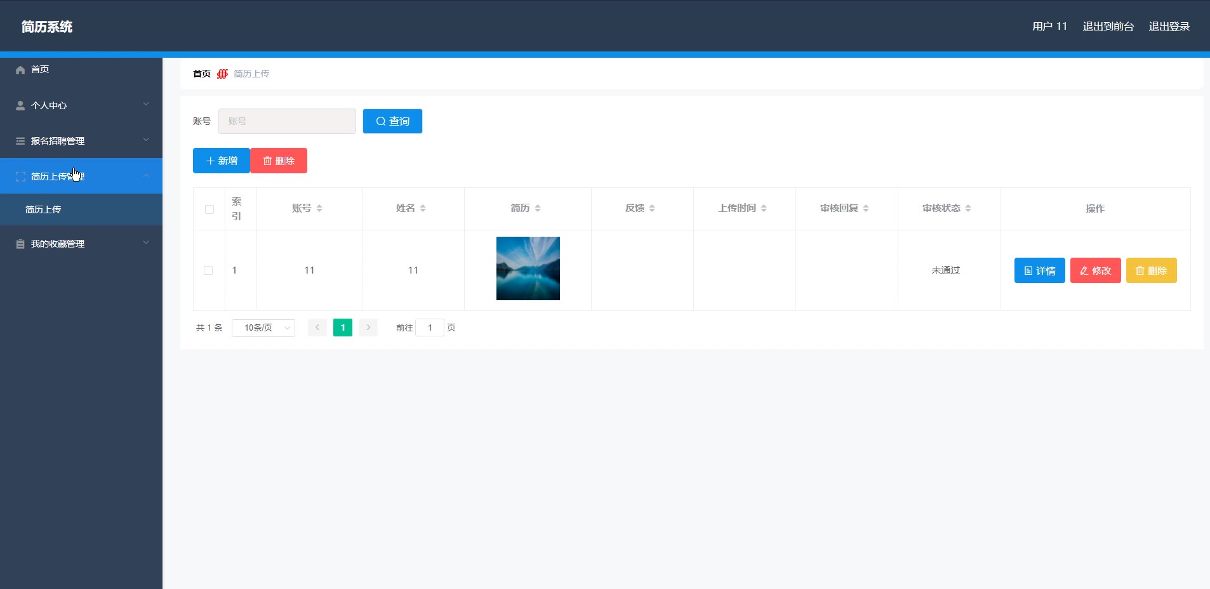Select page 1 pagination button

[343, 328]
